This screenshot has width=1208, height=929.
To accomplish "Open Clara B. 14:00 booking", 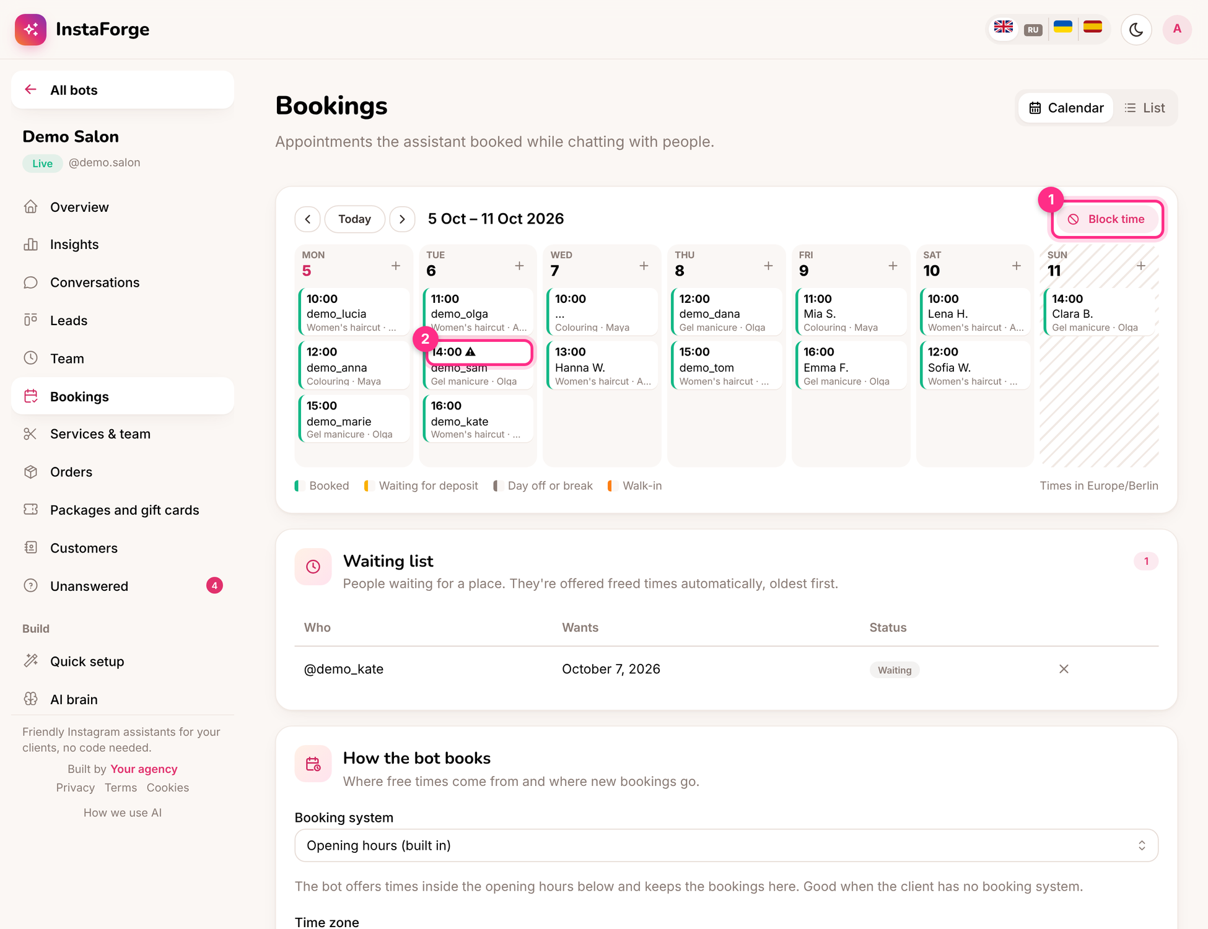I will tap(1099, 312).
